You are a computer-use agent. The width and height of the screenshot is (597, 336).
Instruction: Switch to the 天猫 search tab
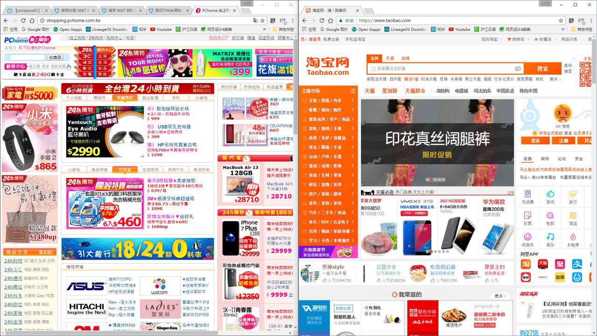pos(389,58)
